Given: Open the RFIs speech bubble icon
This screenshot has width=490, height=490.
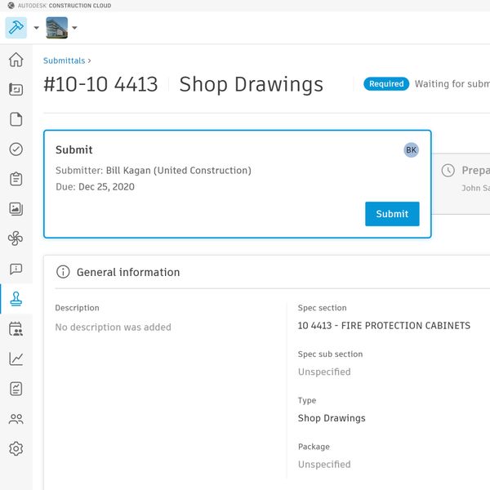Looking at the screenshot, I should pyautogui.click(x=16, y=269).
